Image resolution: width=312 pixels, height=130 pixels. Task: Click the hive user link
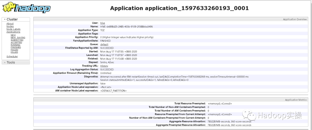click(x=103, y=23)
